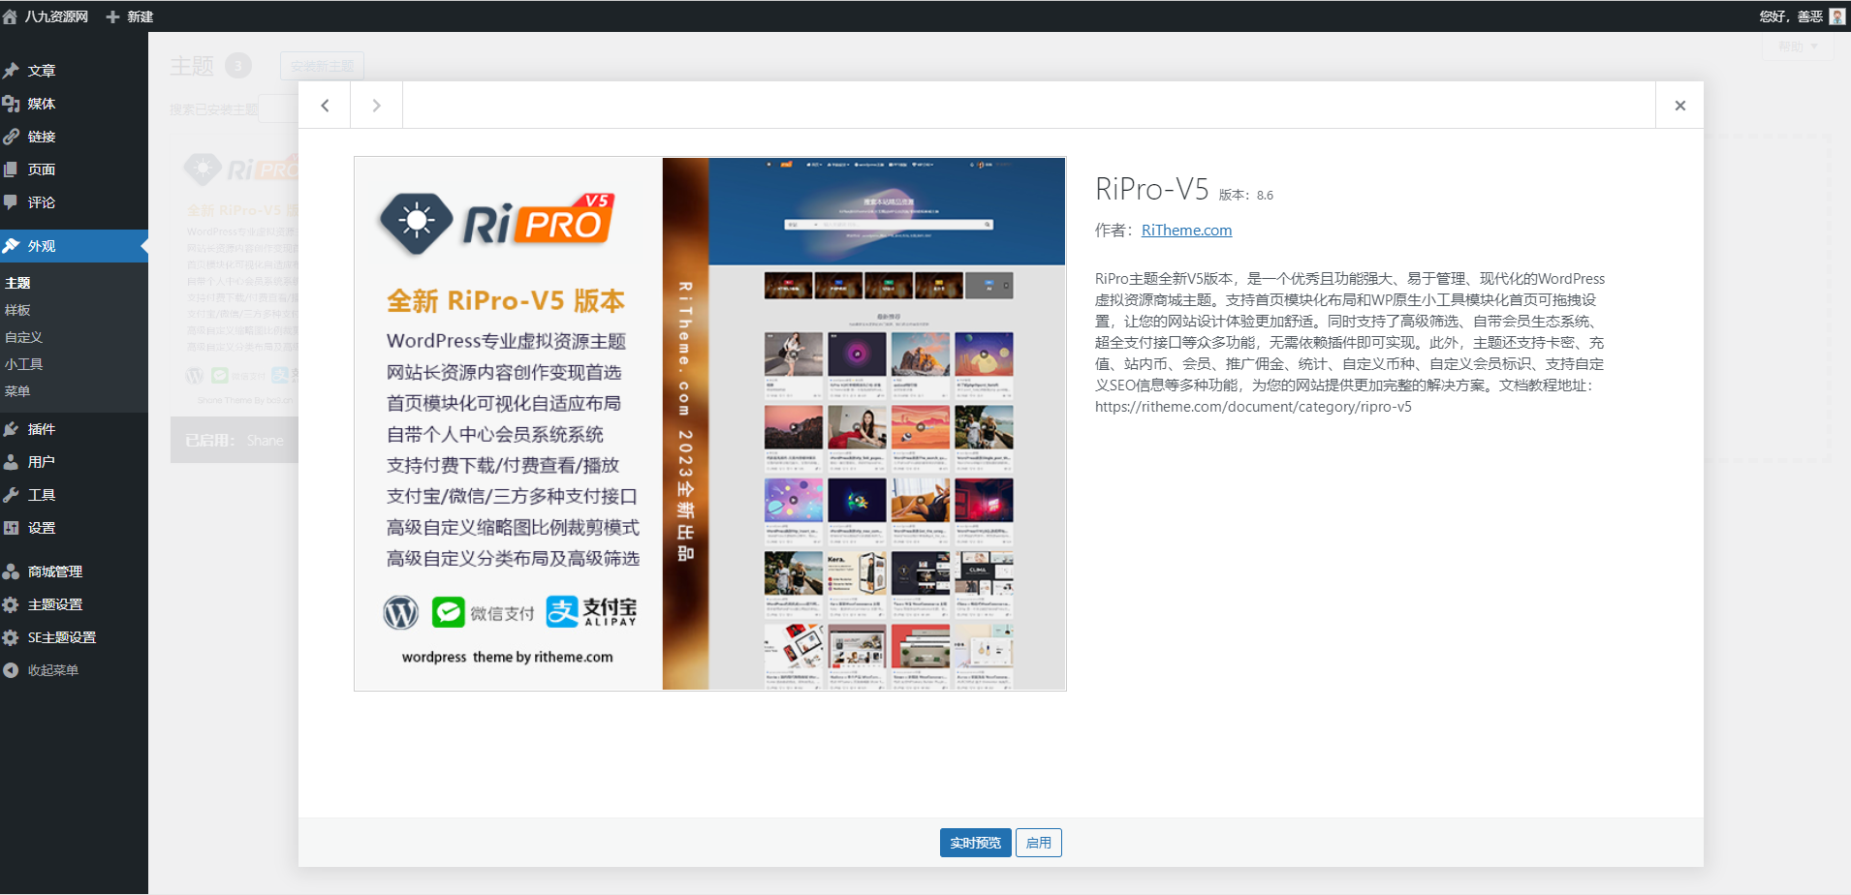Click the plus icon beside 新建
This screenshot has width=1851, height=895.
pyautogui.click(x=112, y=16)
